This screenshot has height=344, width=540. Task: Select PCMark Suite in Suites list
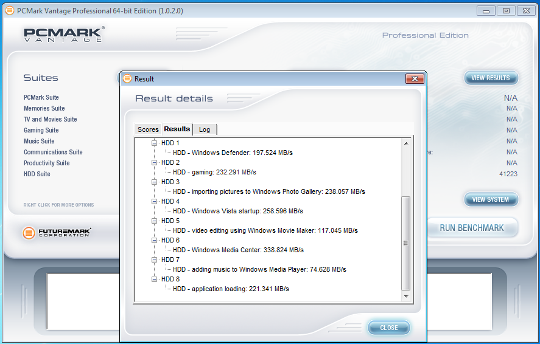click(41, 97)
